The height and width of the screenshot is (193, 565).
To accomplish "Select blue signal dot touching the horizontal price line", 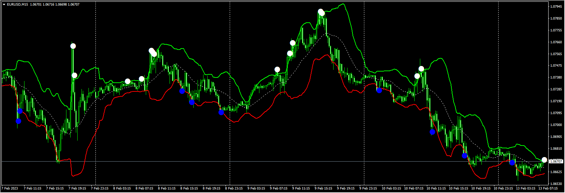I will pos(512,163).
